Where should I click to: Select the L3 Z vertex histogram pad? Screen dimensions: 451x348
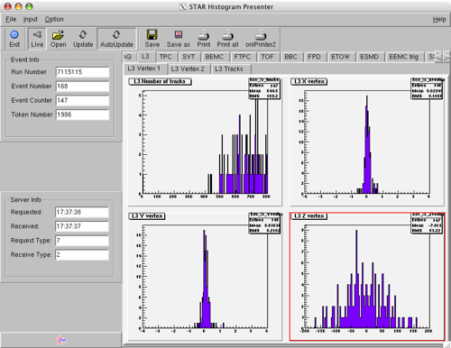coord(367,277)
